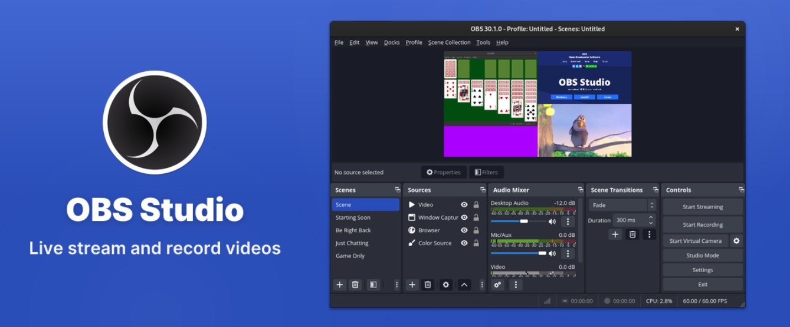The image size is (790, 327).
Task: Click the Desktop Audio volume slider
Action: (x=518, y=222)
